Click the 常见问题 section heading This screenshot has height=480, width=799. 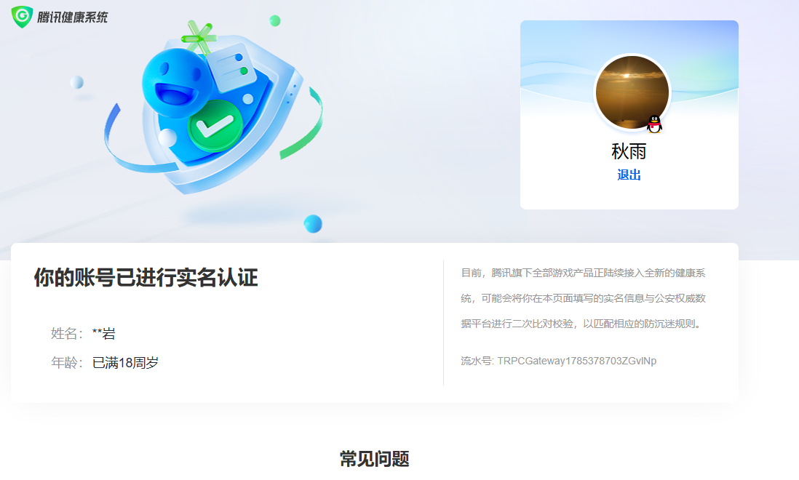(375, 459)
